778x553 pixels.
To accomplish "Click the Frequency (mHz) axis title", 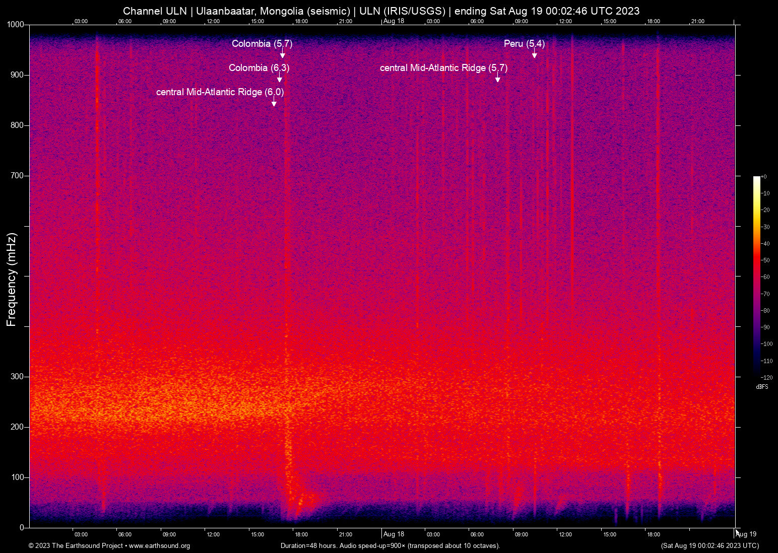I will (x=12, y=280).
